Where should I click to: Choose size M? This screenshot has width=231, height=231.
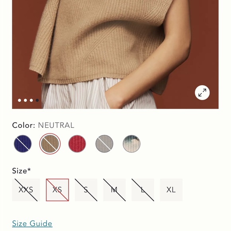coord(114,190)
